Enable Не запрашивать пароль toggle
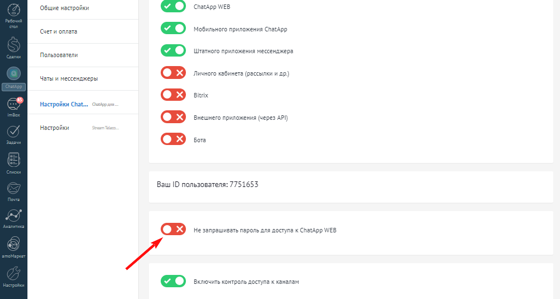The image size is (560, 299). (173, 230)
